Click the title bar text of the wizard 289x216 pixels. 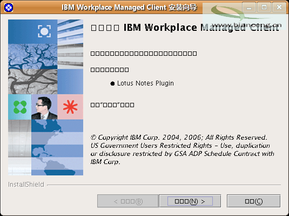[129, 8]
